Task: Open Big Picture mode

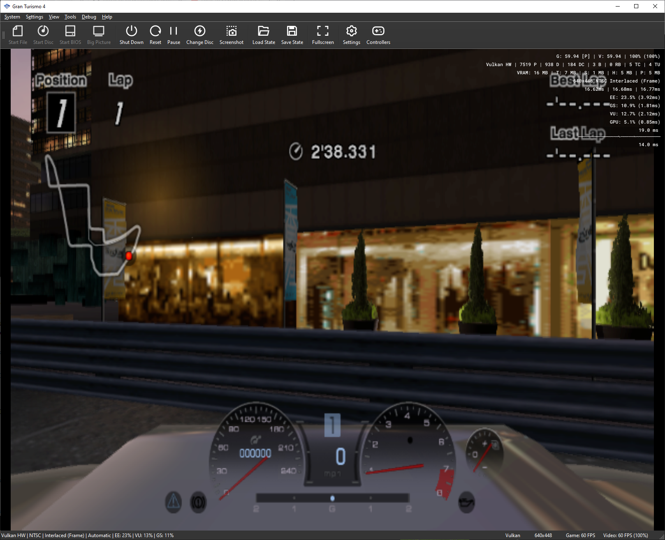Action: pos(99,35)
